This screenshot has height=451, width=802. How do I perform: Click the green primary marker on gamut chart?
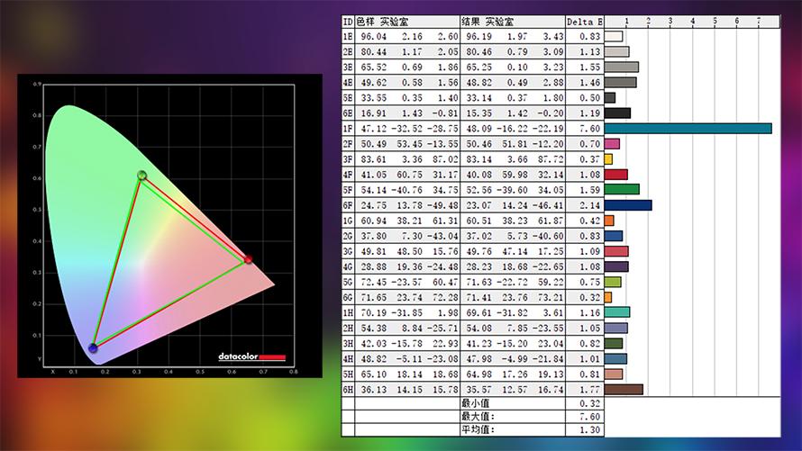142,176
